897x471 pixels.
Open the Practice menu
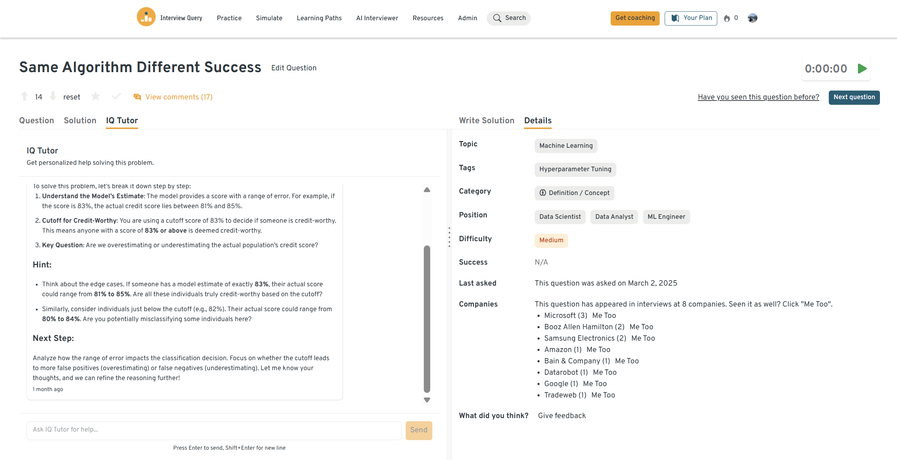229,18
